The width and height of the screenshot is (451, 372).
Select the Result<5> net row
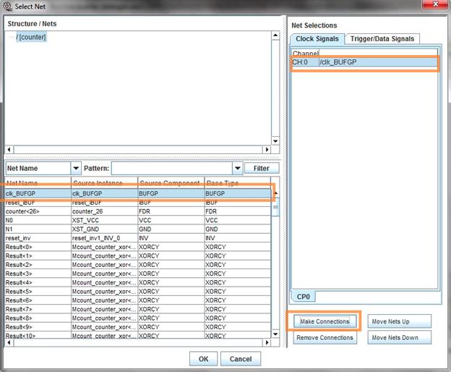[x=137, y=292]
